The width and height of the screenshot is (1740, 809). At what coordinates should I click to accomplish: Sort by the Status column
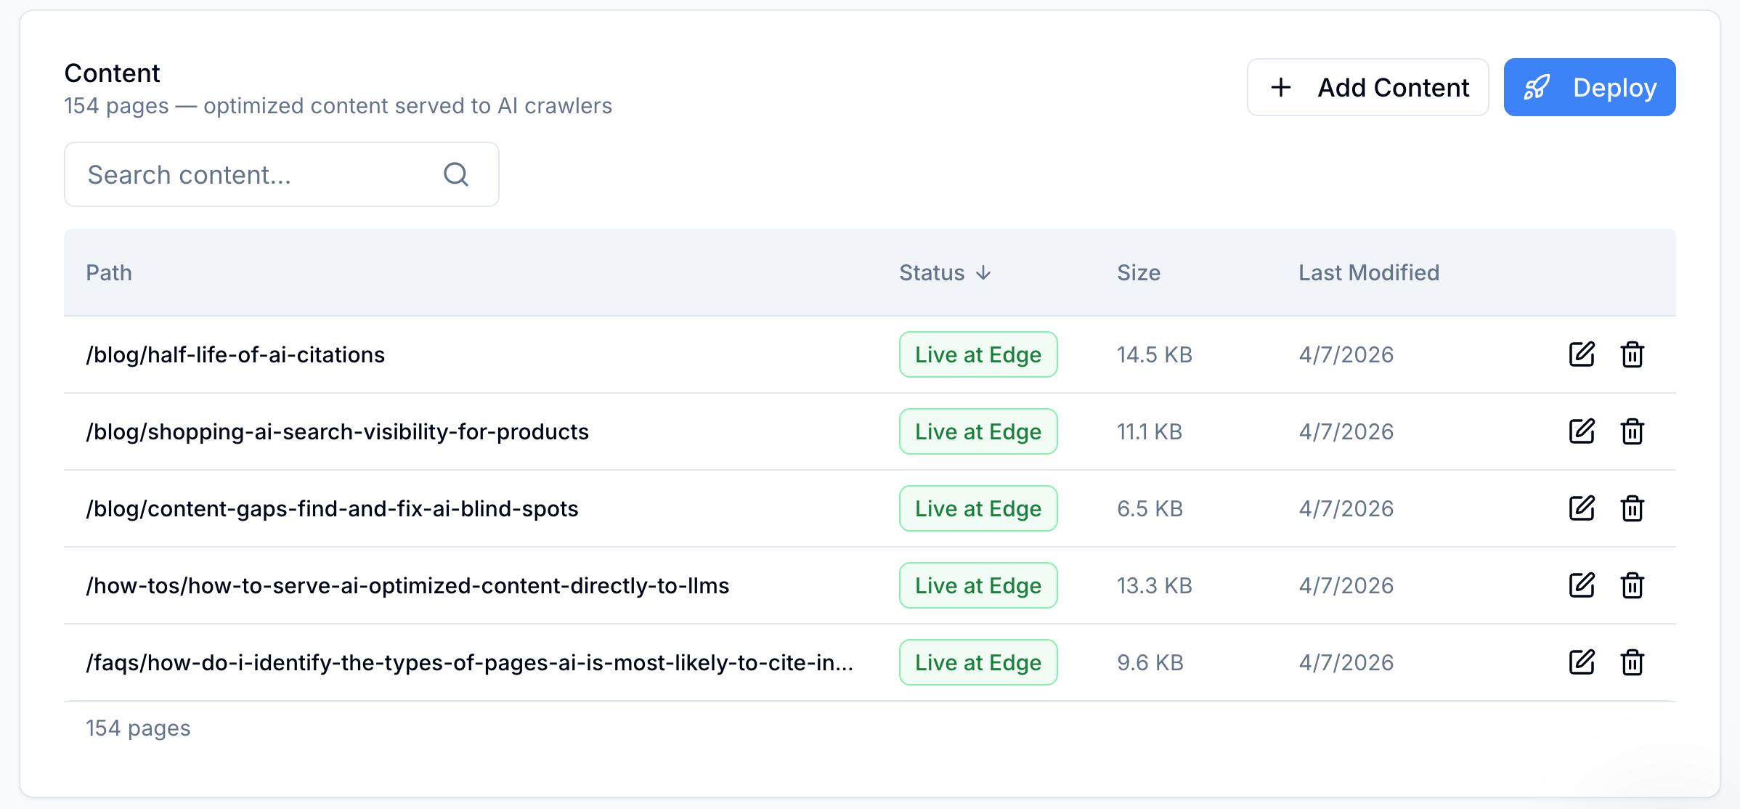tap(945, 272)
